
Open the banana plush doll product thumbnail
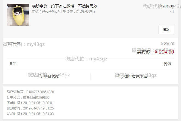(x=18, y=15)
